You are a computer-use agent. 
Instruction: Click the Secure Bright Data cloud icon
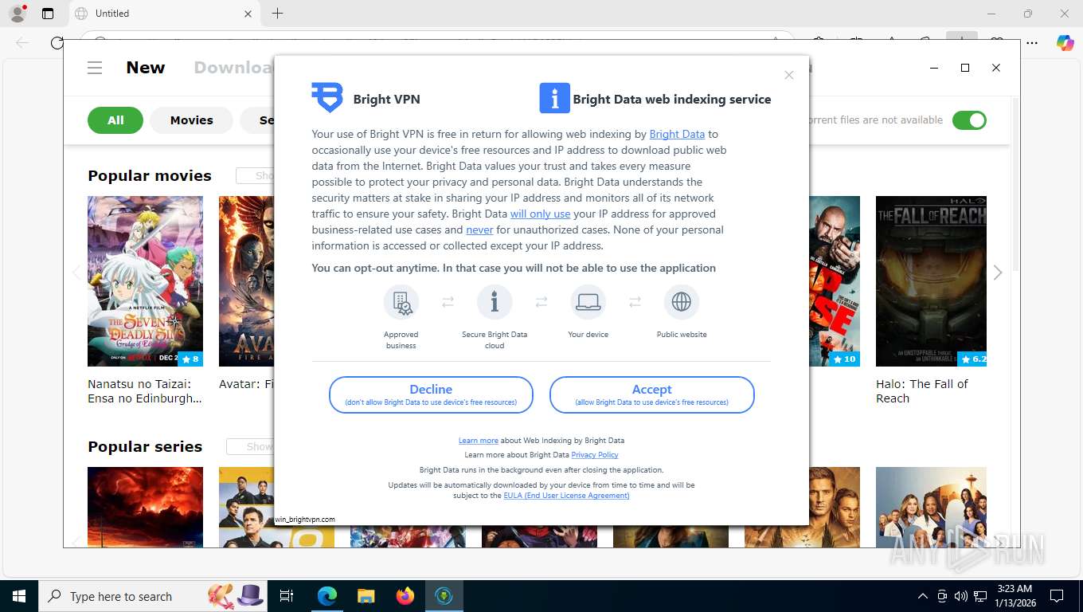[x=495, y=303]
